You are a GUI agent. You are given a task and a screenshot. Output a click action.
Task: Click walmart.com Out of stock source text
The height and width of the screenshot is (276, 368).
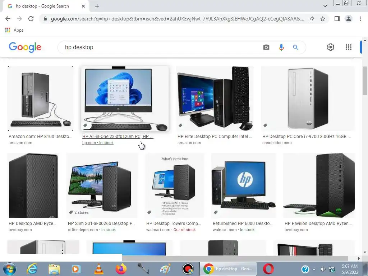pyautogui.click(x=171, y=230)
